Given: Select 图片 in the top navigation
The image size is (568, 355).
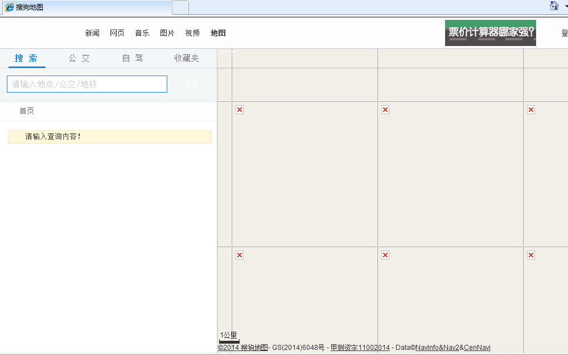Looking at the screenshot, I should pos(167,33).
